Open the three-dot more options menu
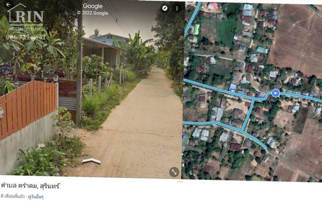The width and height of the screenshot is (322, 201). tap(177, 9)
